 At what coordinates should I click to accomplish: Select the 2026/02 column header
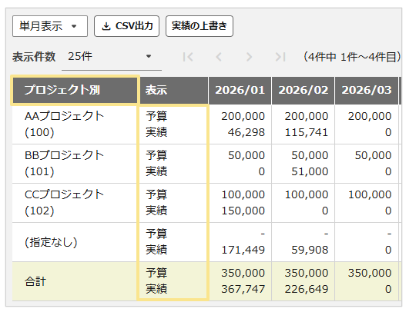point(303,90)
